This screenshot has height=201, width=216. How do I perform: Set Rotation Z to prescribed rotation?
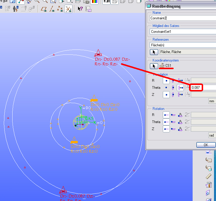[180, 129]
